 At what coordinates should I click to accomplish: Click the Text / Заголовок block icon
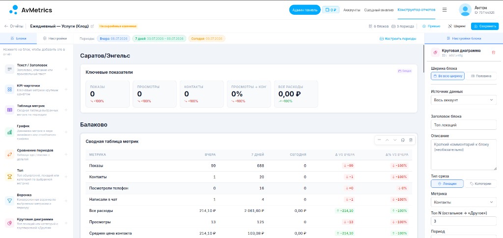coord(9,69)
